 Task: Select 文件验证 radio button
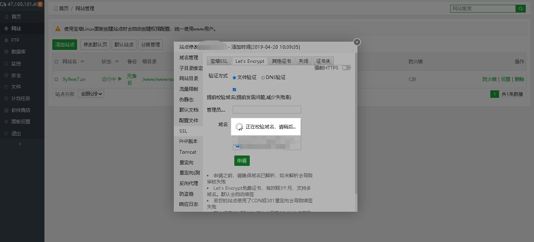pos(234,78)
